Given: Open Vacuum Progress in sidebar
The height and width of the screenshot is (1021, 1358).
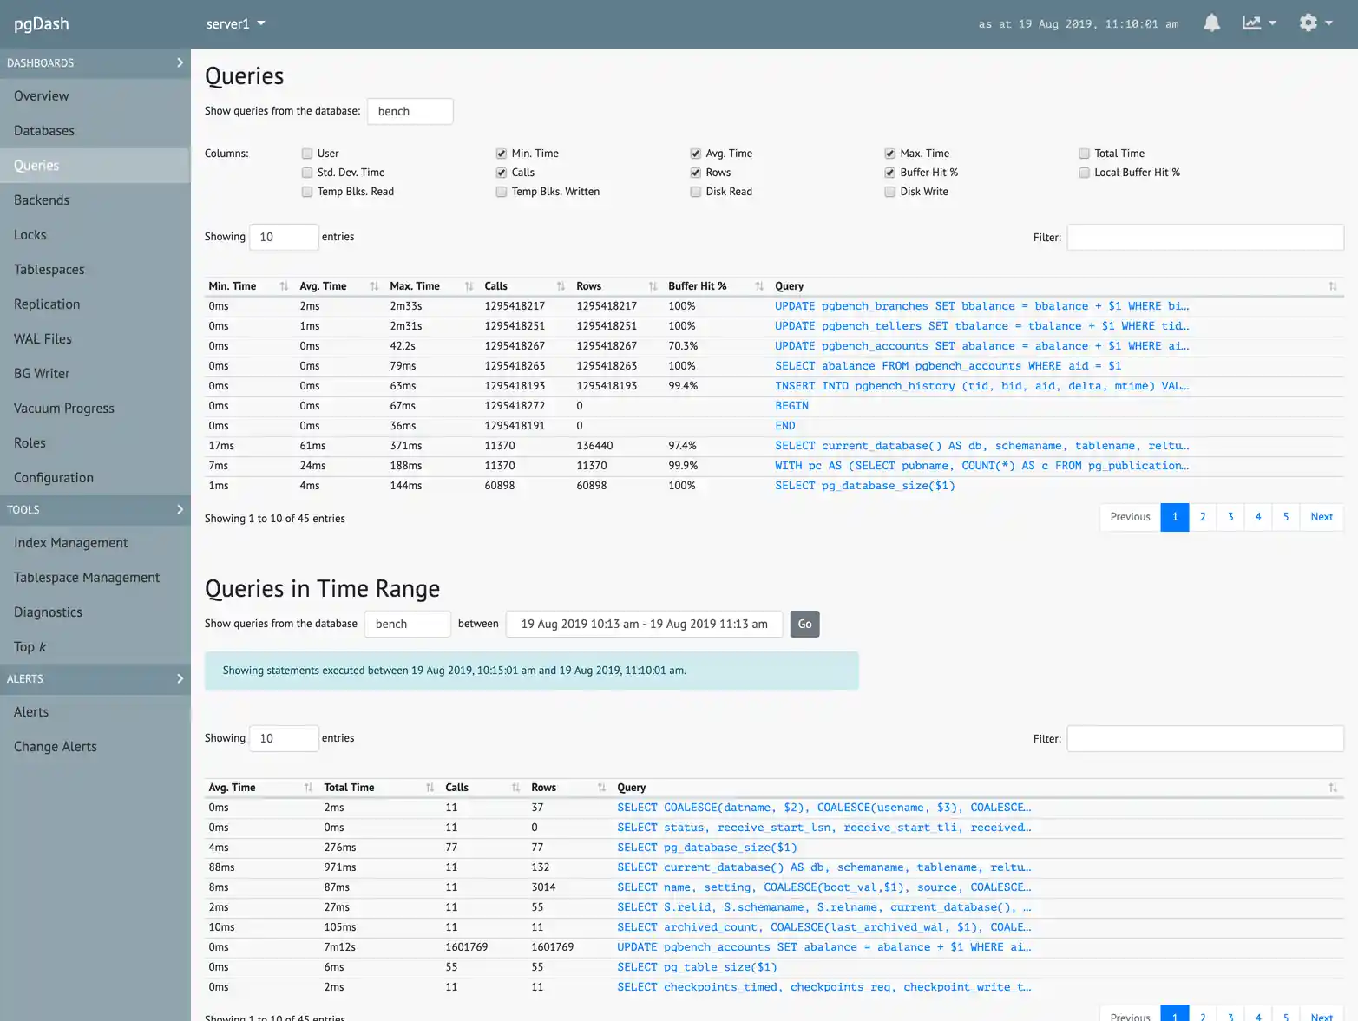Looking at the screenshot, I should pyautogui.click(x=64, y=409).
